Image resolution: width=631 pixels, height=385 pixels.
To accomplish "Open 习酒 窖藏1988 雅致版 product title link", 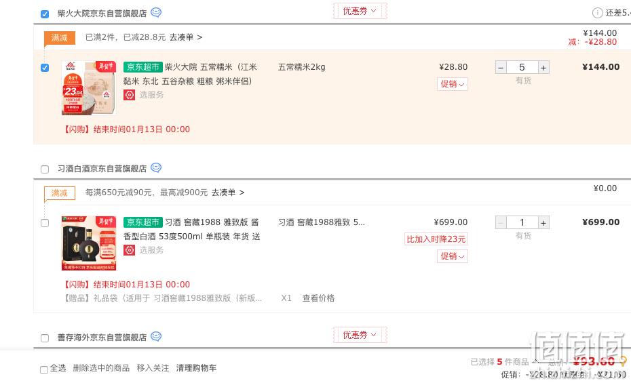I will 191,229.
